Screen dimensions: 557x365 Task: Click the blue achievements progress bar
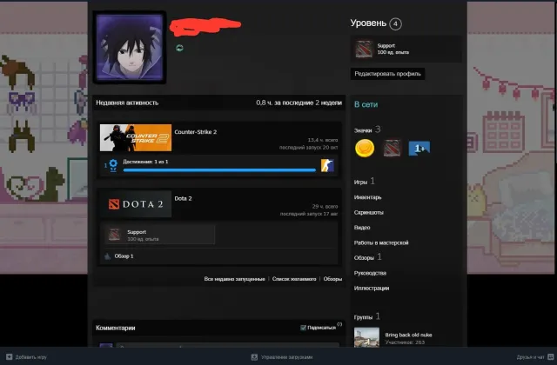[x=219, y=170]
